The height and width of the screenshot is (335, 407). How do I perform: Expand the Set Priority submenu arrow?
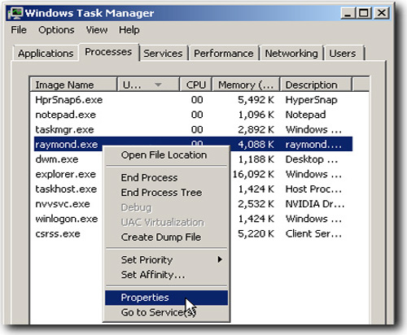click(x=220, y=259)
